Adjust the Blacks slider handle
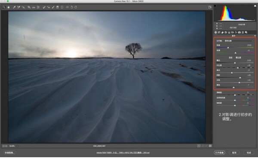Screen dimensions: 258x159 [233, 88]
